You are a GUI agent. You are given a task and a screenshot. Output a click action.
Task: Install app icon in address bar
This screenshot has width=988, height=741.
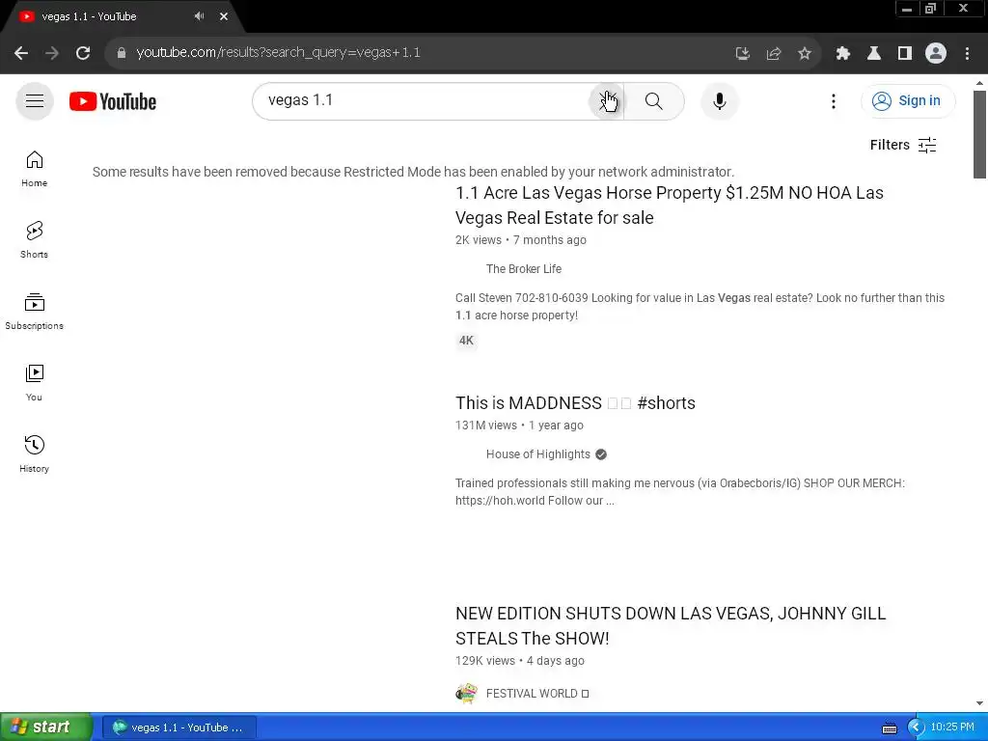click(x=742, y=53)
